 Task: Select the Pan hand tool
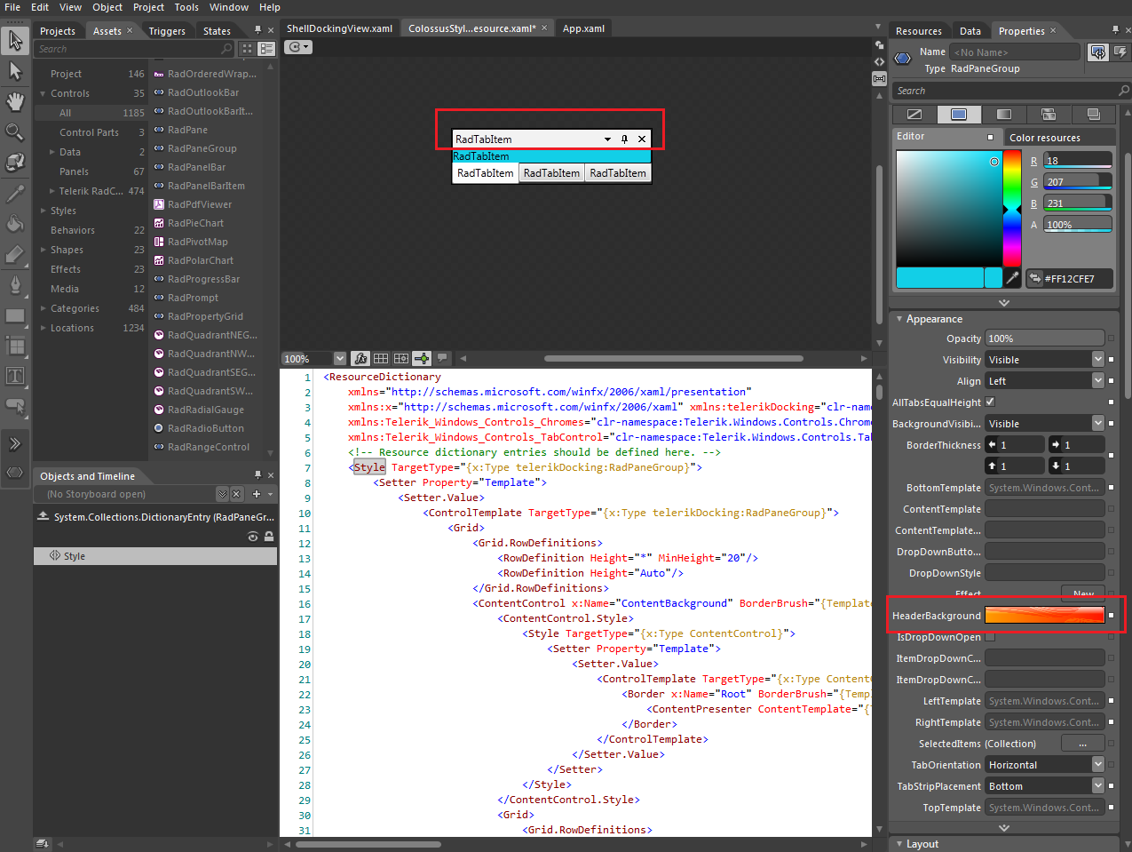pos(15,101)
